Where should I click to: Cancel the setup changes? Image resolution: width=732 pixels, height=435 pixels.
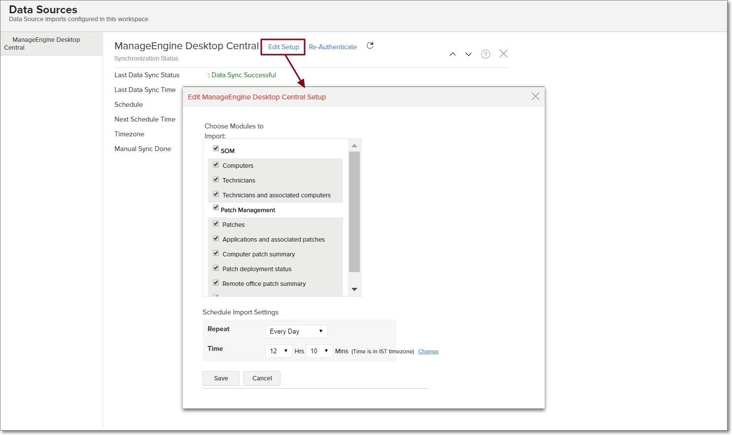point(262,378)
